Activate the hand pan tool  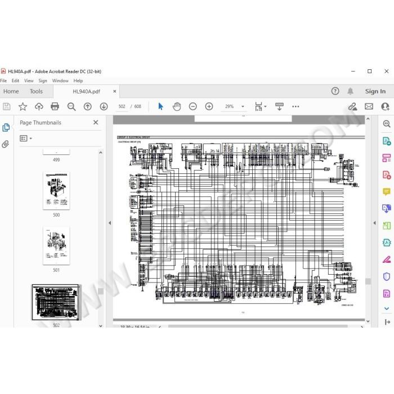177,106
